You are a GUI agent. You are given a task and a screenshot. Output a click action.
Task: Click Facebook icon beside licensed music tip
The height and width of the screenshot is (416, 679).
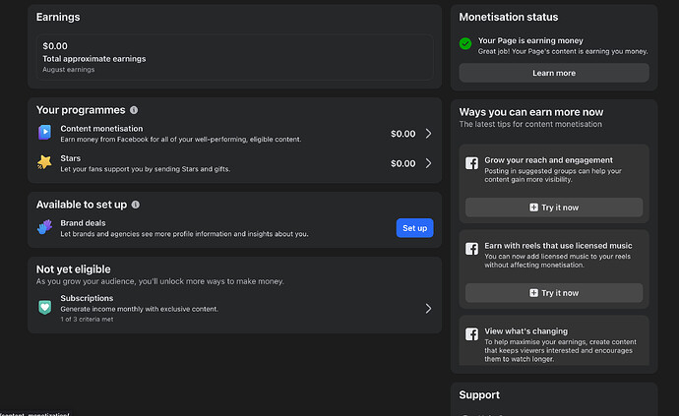pyautogui.click(x=471, y=249)
